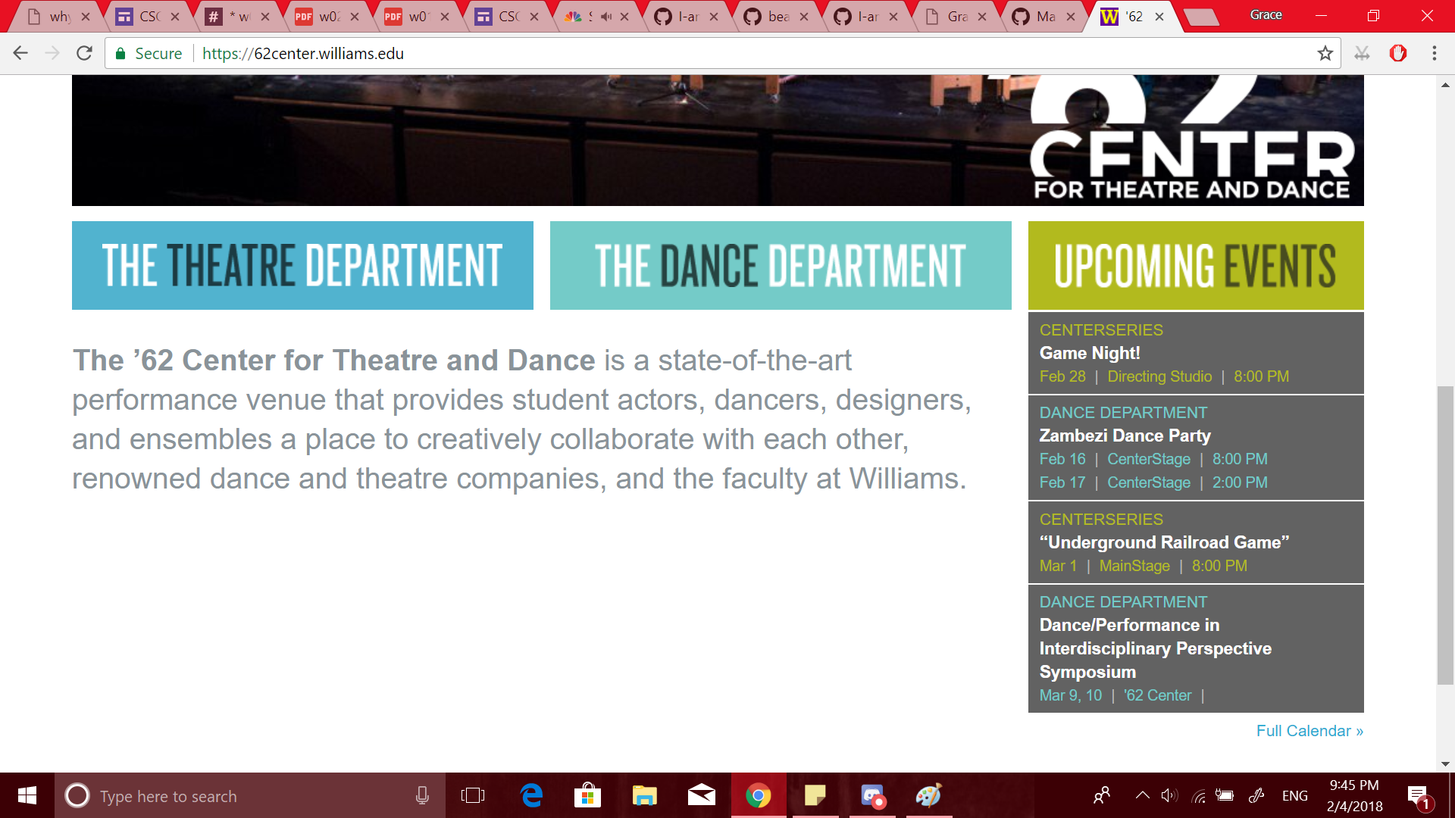
Task: Click 'Feb 17 | CenterStage | 2:00 PM' line
Action: tap(1153, 482)
